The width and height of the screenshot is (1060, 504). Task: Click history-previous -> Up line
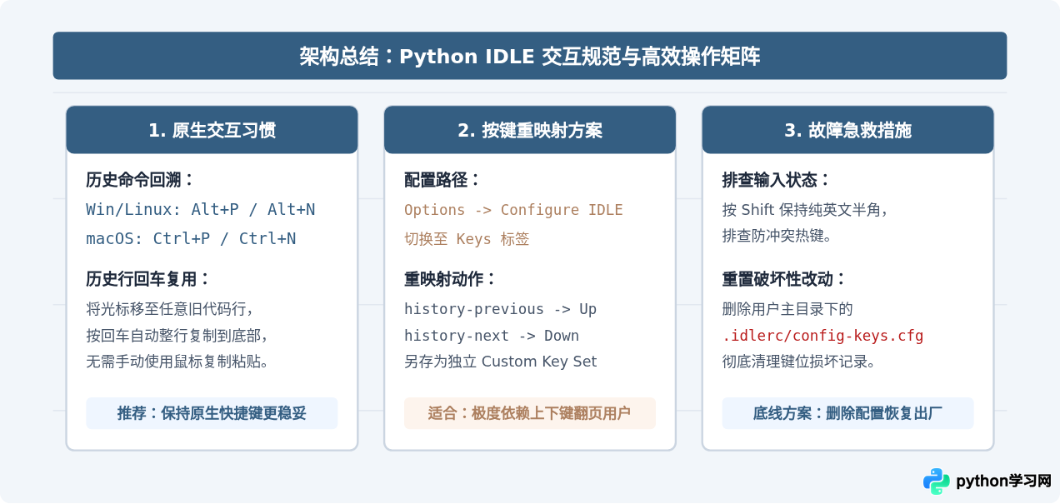point(500,309)
